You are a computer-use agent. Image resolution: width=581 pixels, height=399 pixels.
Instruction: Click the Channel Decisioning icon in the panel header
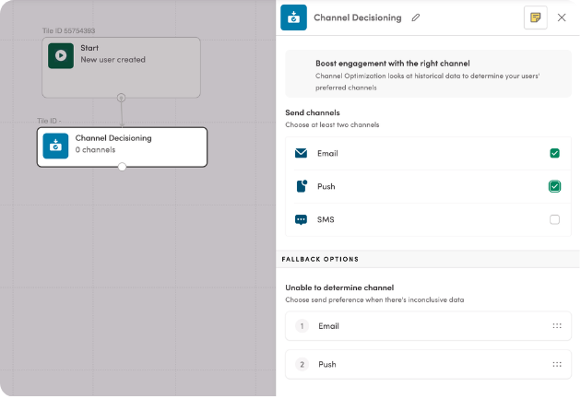(x=294, y=18)
